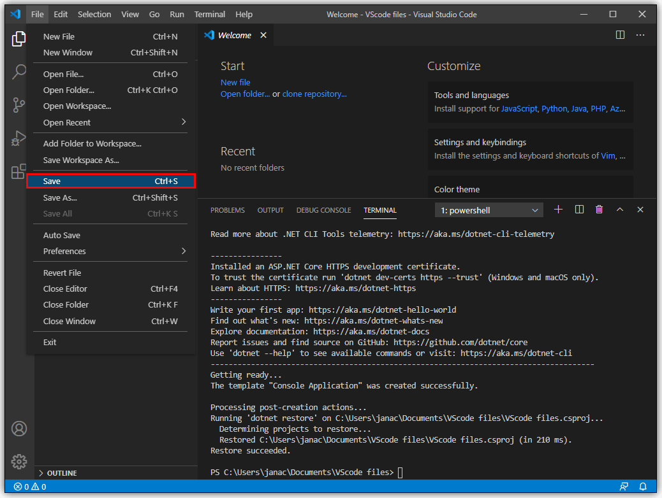Screen dimensions: 662x498
Task: Select the Welcome editor tab
Action: click(235, 35)
